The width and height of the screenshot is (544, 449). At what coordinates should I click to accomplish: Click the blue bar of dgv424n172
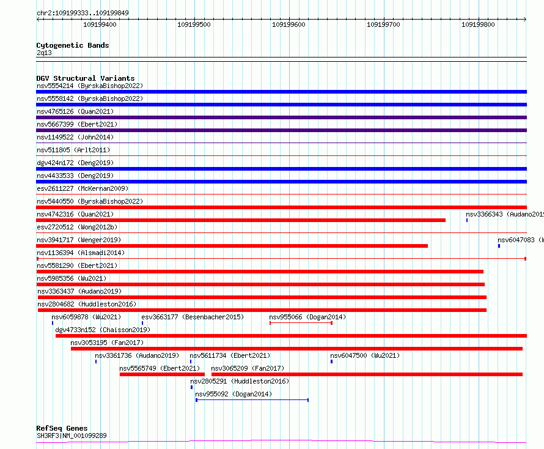(x=281, y=169)
